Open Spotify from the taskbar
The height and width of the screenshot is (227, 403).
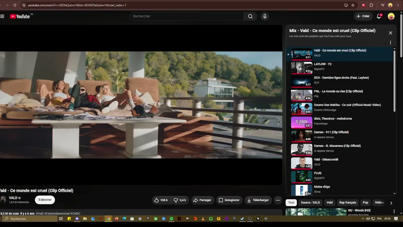171,219
